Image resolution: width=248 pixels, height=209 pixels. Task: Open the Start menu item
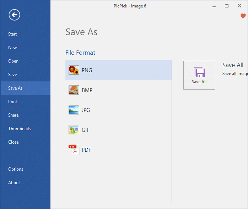tap(12, 34)
